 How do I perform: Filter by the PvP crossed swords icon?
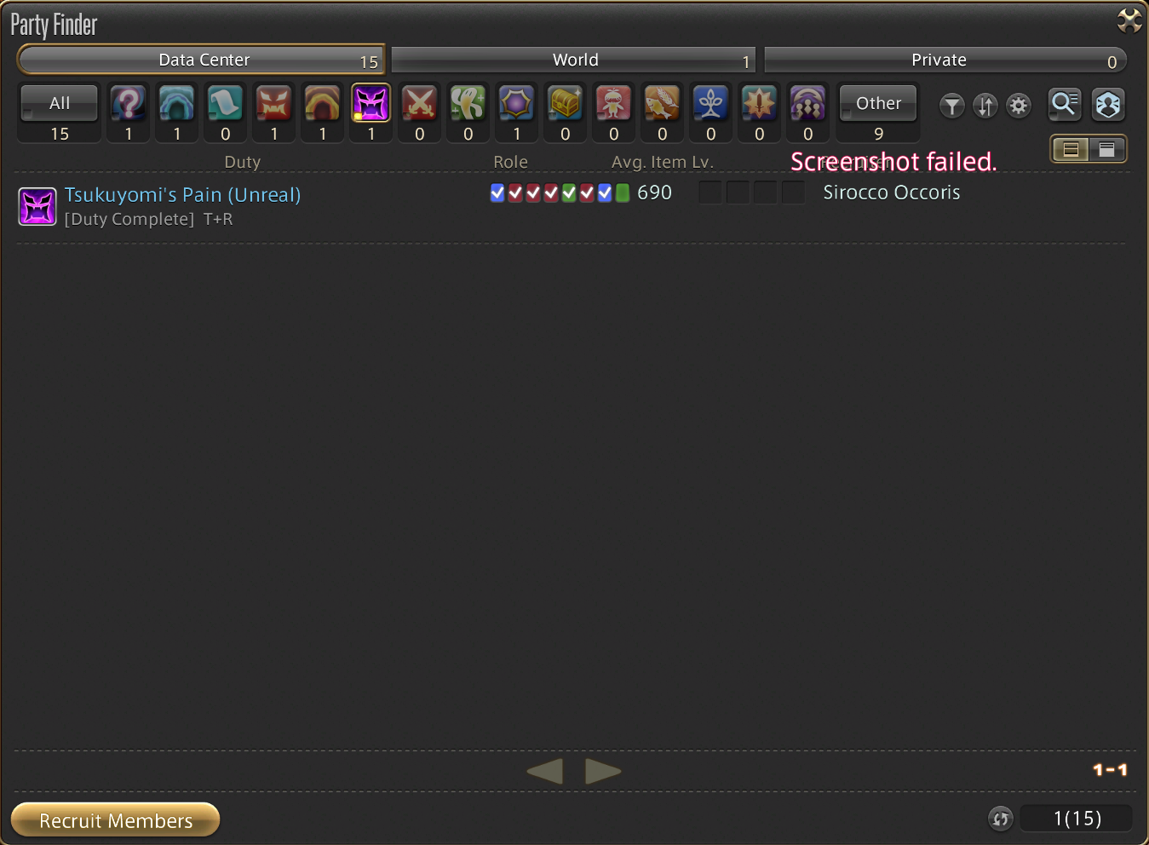pyautogui.click(x=420, y=104)
